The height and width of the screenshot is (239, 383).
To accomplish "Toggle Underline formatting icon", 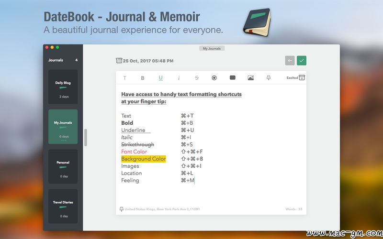I will [x=160, y=78].
